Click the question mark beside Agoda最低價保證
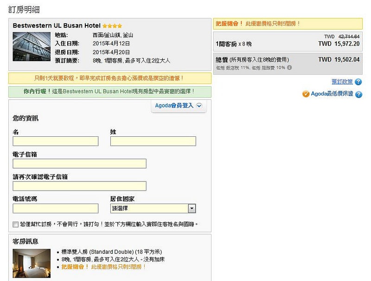This screenshot has height=281, width=371. click(x=358, y=93)
